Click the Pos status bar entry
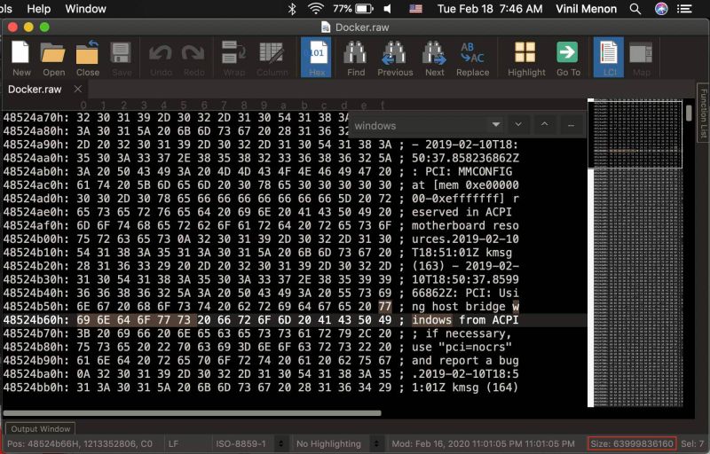 [80, 444]
